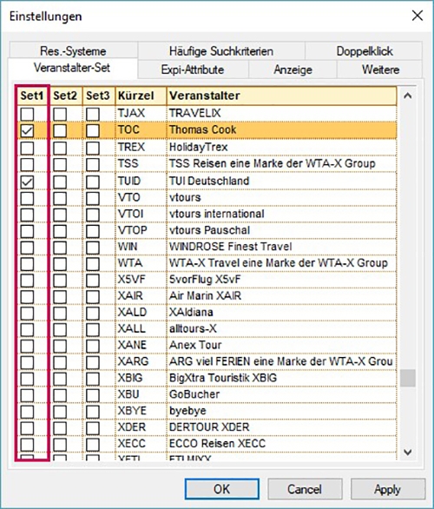Click scrollbar down arrow

coord(408,452)
